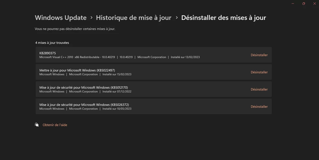Click 'Désinstaller des mises à jour' heading

coord(224,18)
